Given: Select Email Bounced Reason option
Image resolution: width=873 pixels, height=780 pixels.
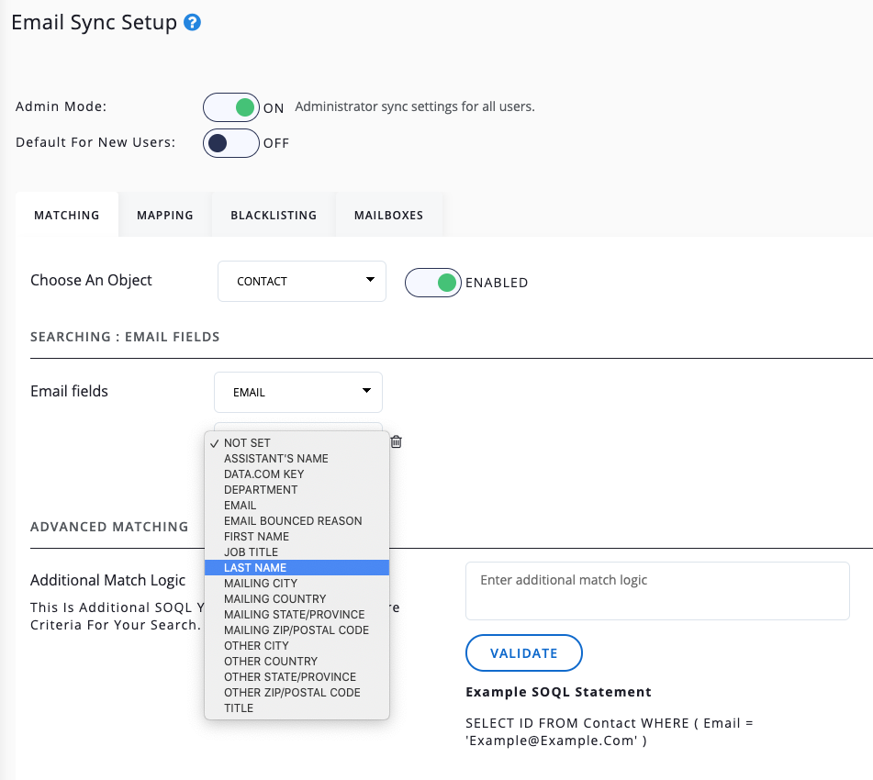Looking at the screenshot, I should 293,521.
